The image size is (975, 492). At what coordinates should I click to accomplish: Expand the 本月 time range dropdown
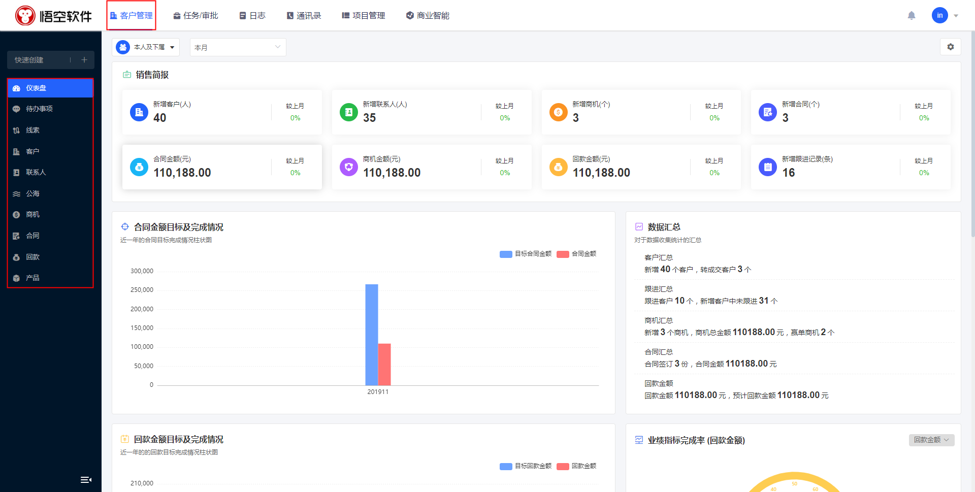click(x=237, y=47)
